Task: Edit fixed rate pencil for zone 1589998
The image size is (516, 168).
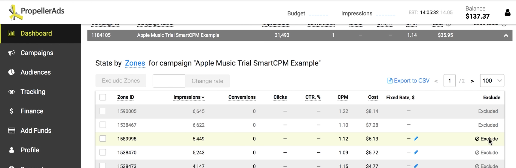Action: pyautogui.click(x=416, y=139)
